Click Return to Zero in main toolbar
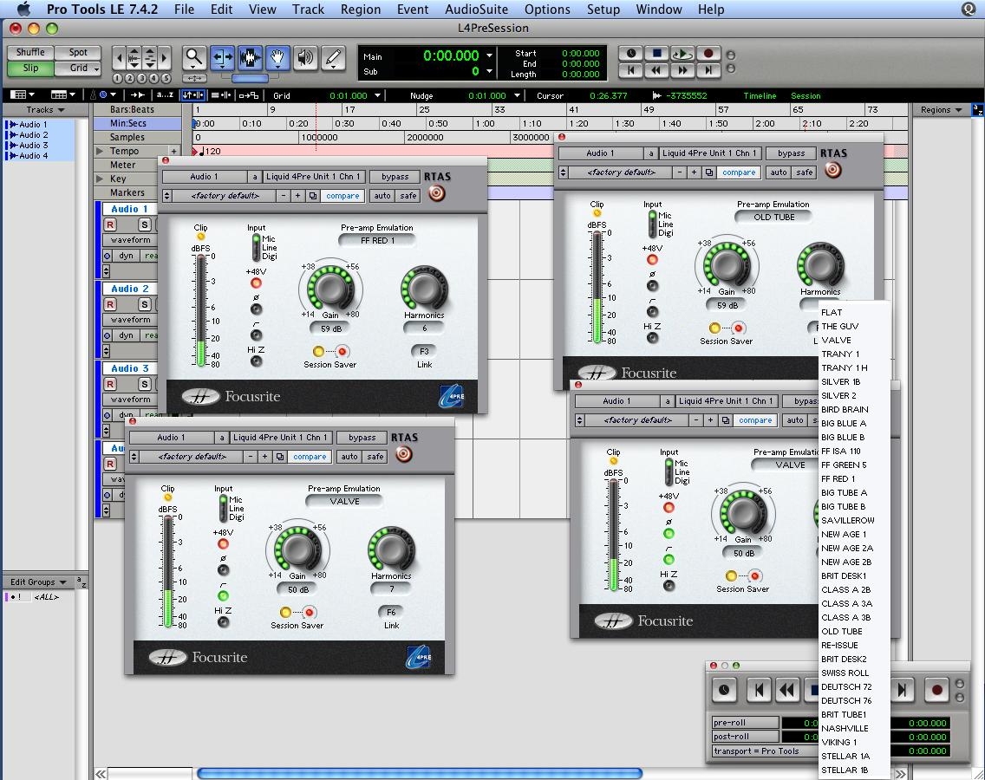The width and height of the screenshot is (985, 780). click(x=630, y=70)
